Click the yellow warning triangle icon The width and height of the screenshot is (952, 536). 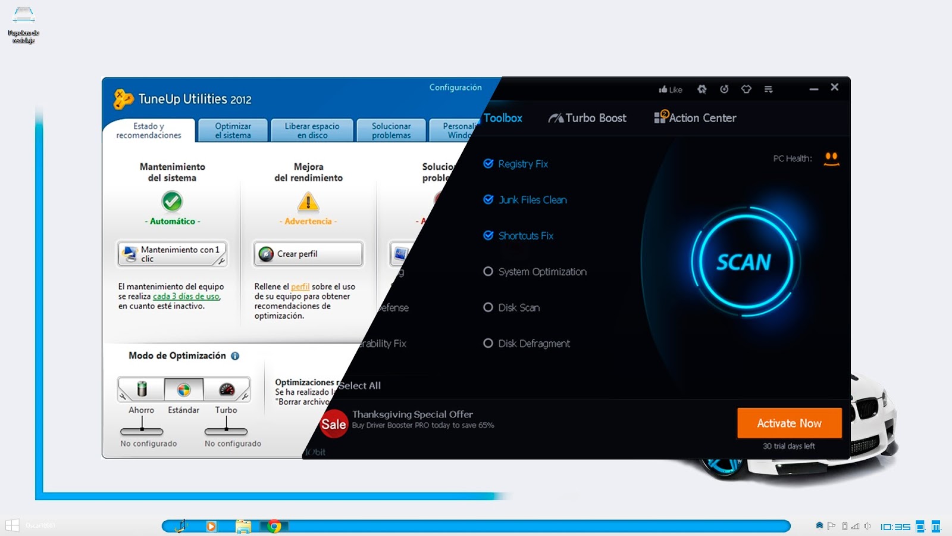pyautogui.click(x=308, y=201)
